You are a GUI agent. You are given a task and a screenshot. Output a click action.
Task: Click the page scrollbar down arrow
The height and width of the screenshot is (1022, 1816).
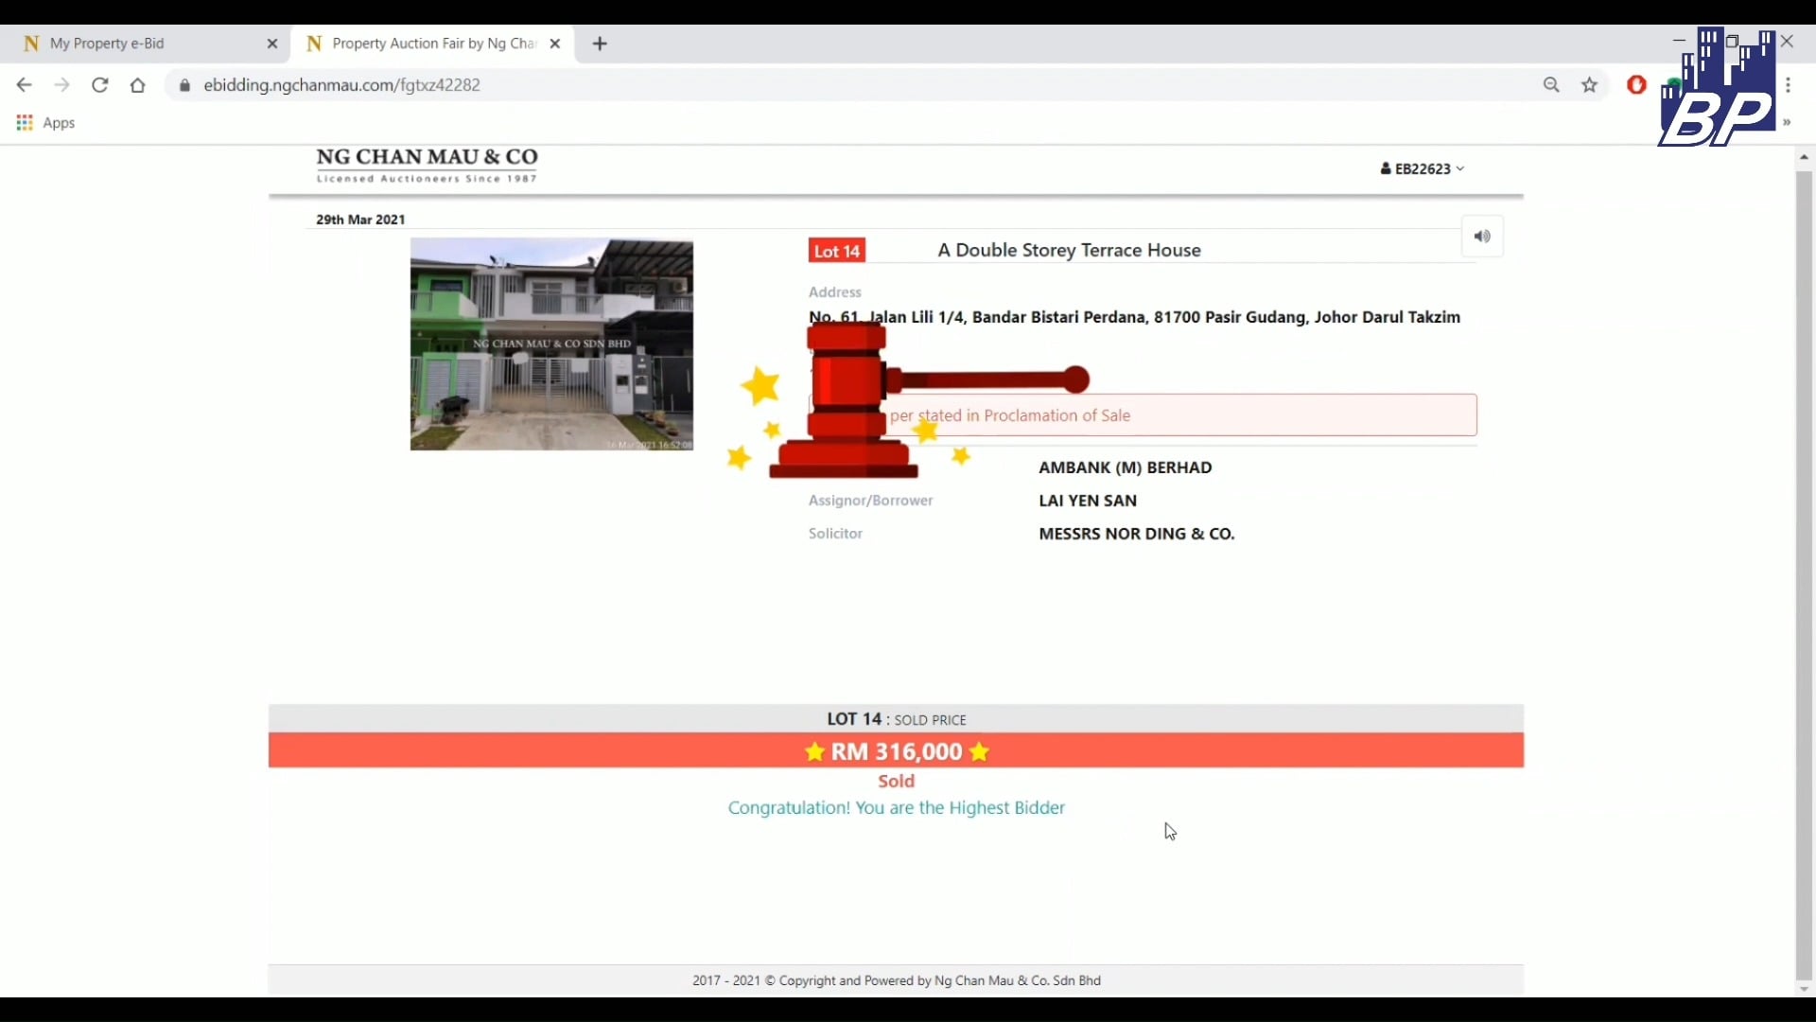1805,989
